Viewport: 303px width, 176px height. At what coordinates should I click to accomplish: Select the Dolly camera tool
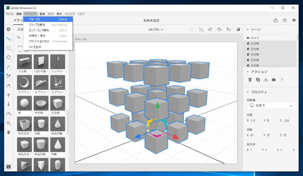coord(8,104)
